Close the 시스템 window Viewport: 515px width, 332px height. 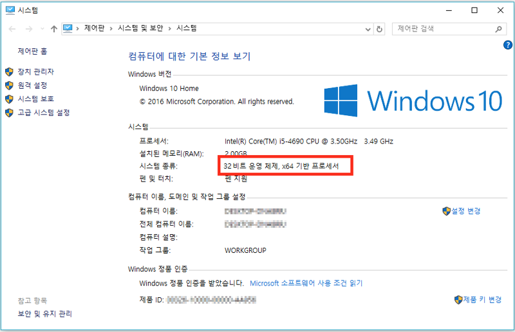500,10
